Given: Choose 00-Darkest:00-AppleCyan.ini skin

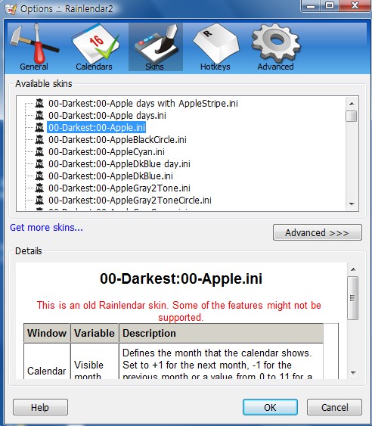Looking at the screenshot, I should pyautogui.click(x=107, y=151).
